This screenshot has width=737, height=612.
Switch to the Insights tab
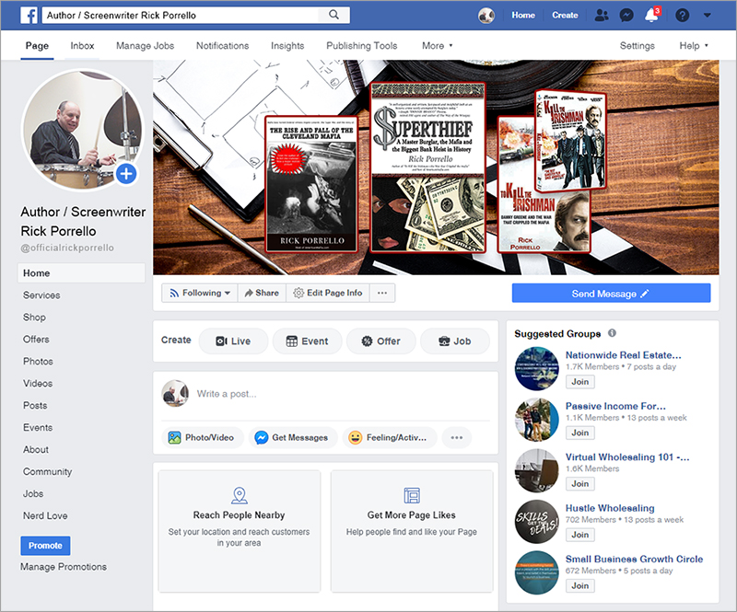[x=287, y=46]
